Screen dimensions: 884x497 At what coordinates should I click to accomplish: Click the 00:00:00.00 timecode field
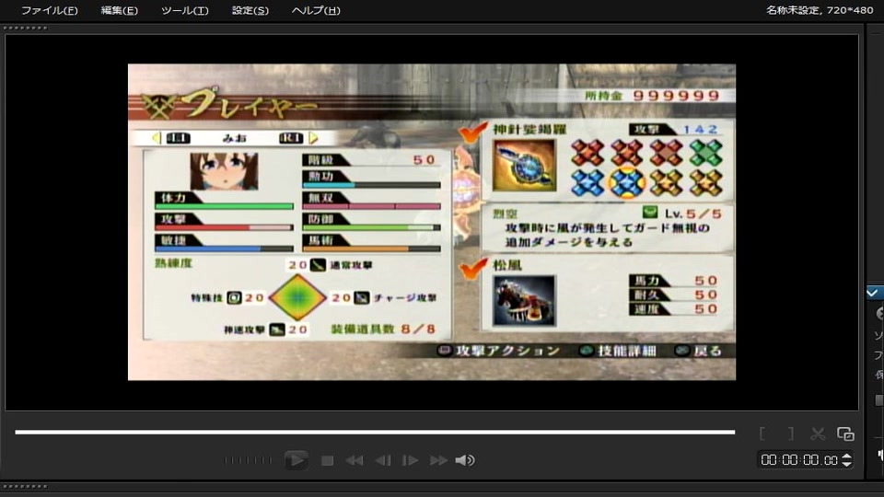799,460
